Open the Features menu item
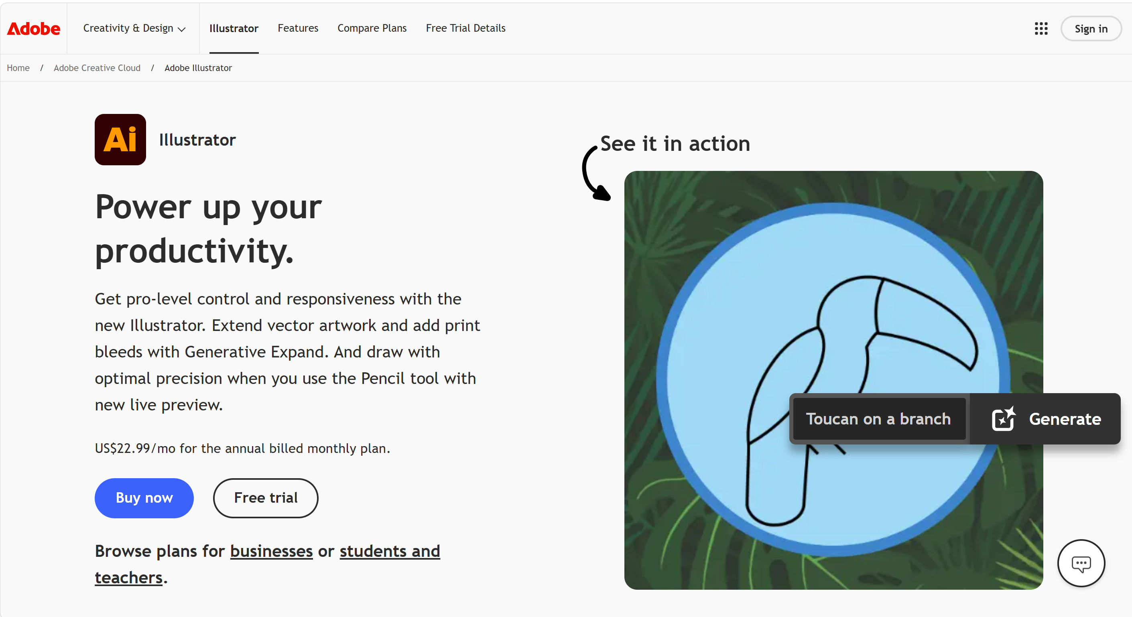 pyautogui.click(x=297, y=28)
